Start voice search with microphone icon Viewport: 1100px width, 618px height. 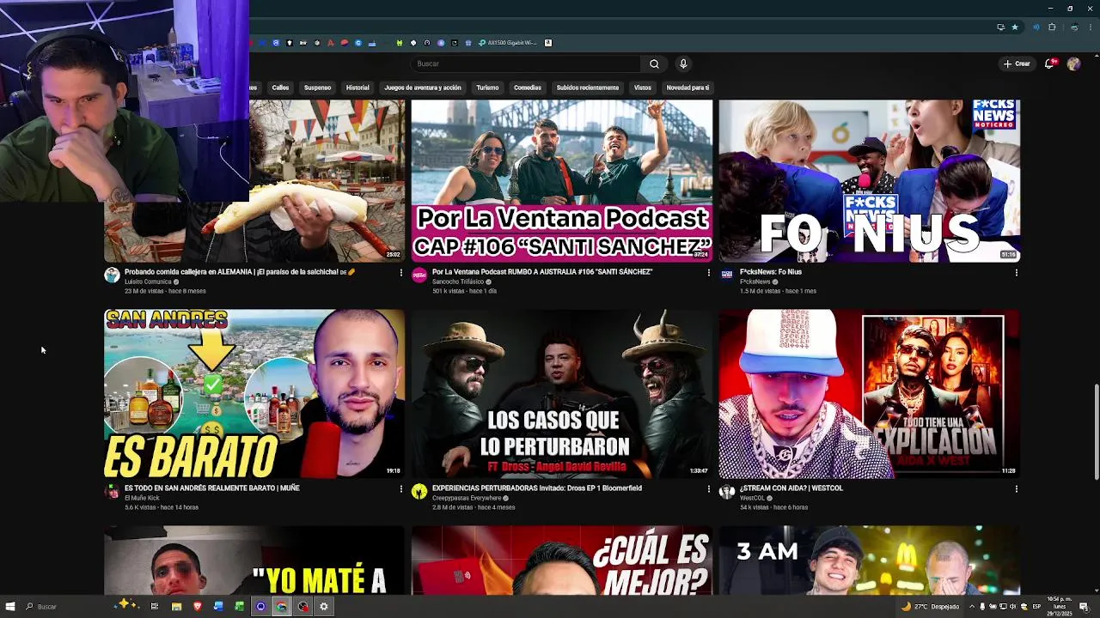683,64
